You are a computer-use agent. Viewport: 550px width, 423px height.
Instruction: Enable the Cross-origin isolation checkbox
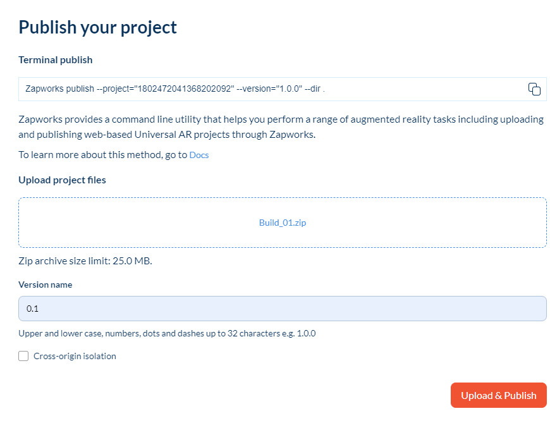tap(23, 356)
